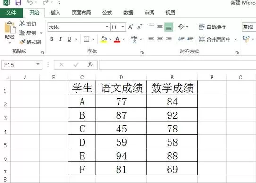Apply the red font color
The width and height of the screenshot is (256, 183).
(117, 39)
